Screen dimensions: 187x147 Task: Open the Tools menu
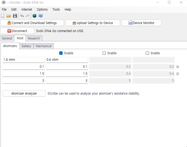click(56, 10)
